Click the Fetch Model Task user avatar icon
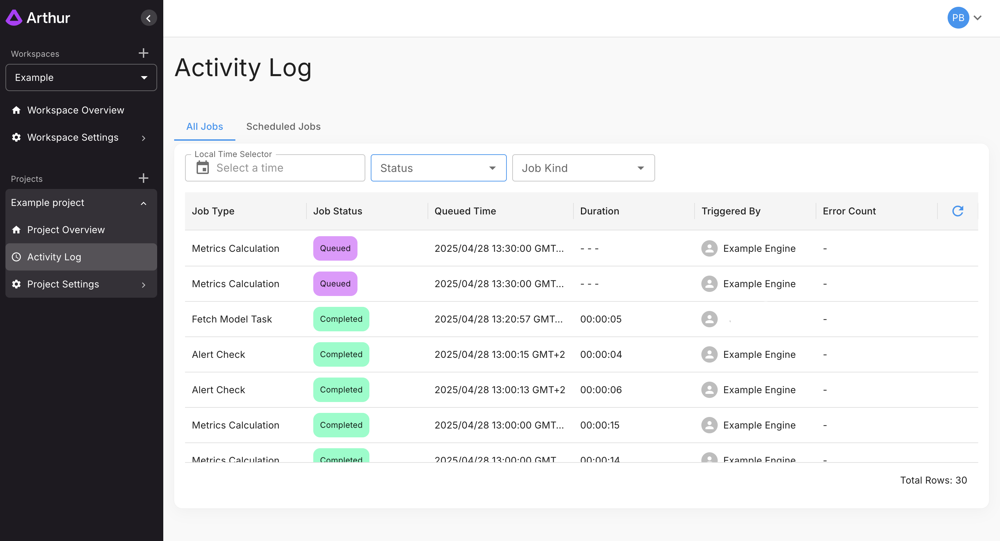 [x=709, y=319]
